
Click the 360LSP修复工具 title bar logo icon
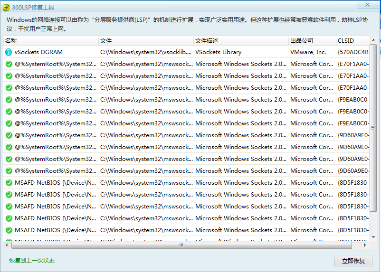(x=6, y=8)
